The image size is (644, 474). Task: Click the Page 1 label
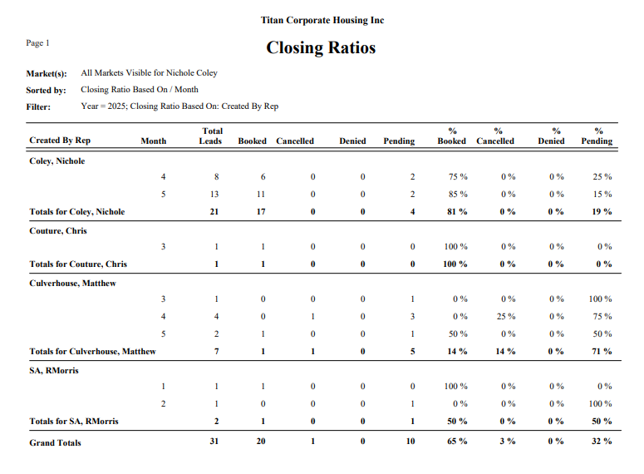pyautogui.click(x=38, y=42)
